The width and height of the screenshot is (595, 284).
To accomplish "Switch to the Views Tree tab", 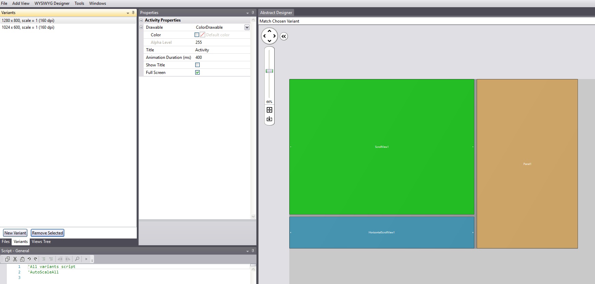I will (x=41, y=242).
